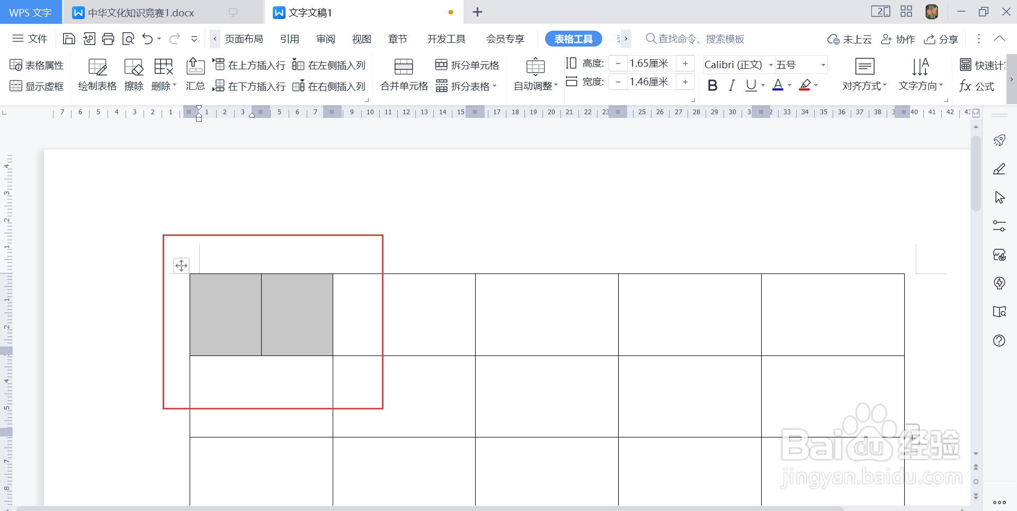Increase row height with plus button

click(x=685, y=63)
